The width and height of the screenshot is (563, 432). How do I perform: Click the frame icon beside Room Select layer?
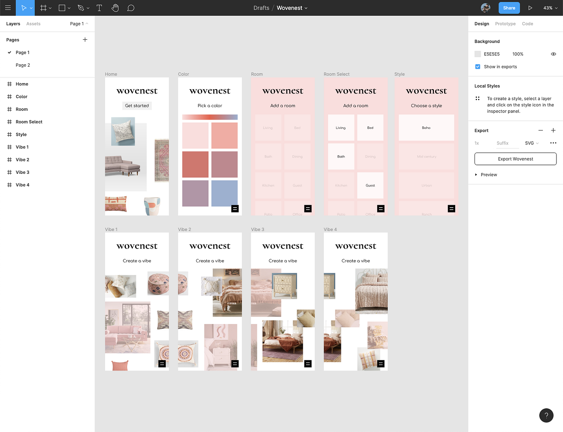pyautogui.click(x=9, y=122)
